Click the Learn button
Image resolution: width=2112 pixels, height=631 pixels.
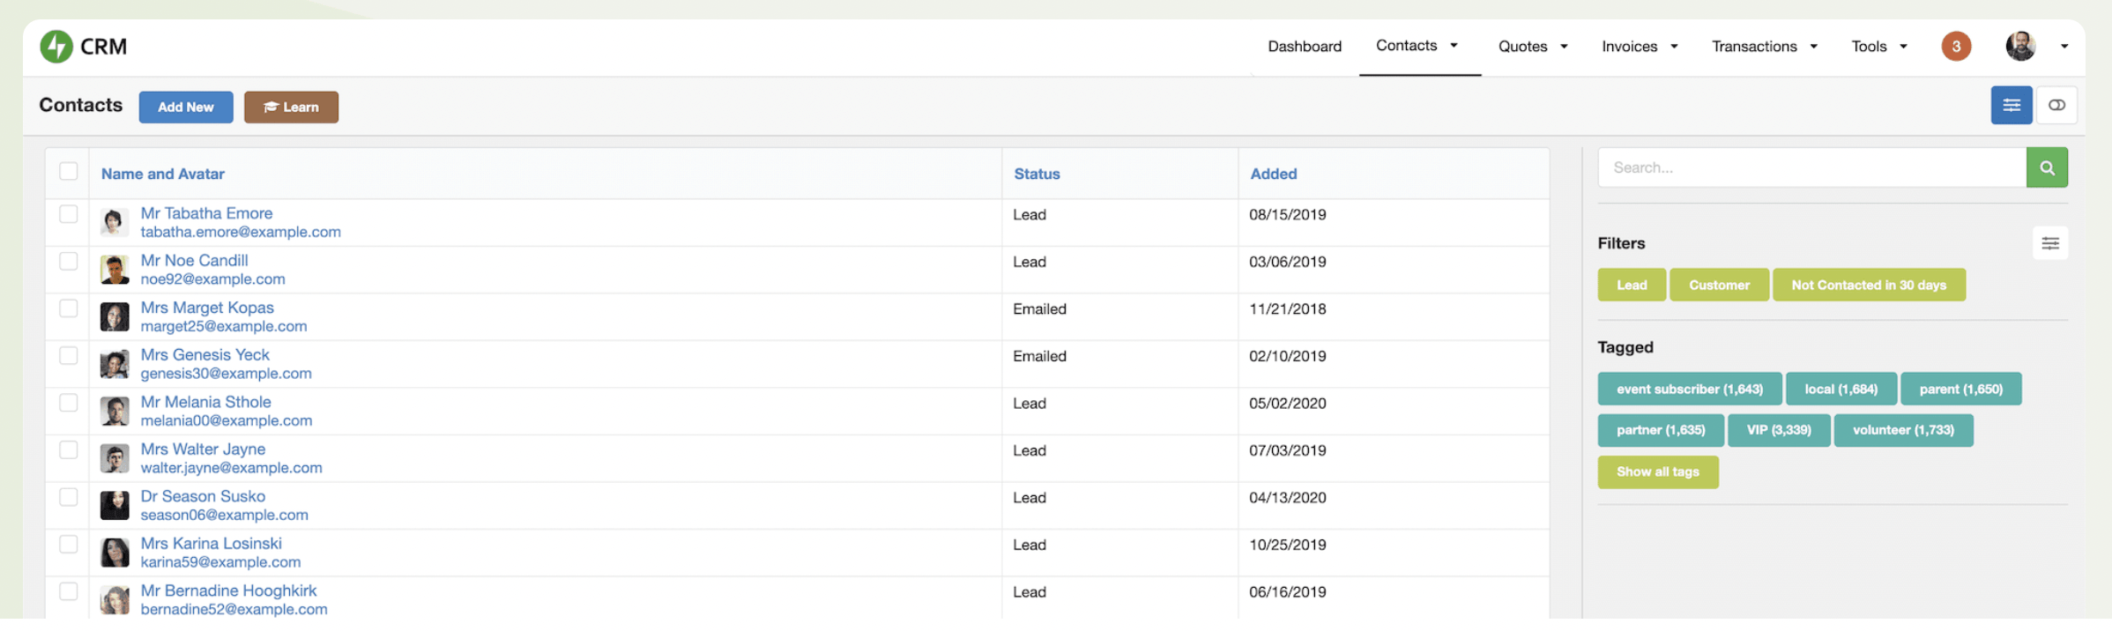[291, 108]
